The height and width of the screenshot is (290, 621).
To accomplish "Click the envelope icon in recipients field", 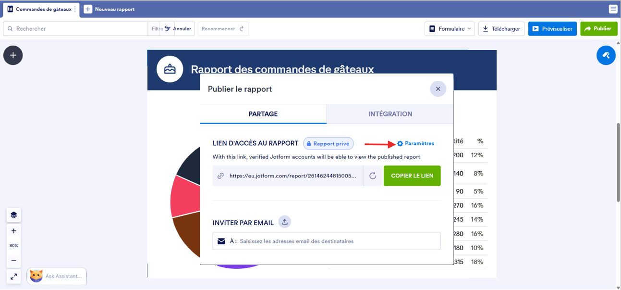I will pyautogui.click(x=221, y=241).
